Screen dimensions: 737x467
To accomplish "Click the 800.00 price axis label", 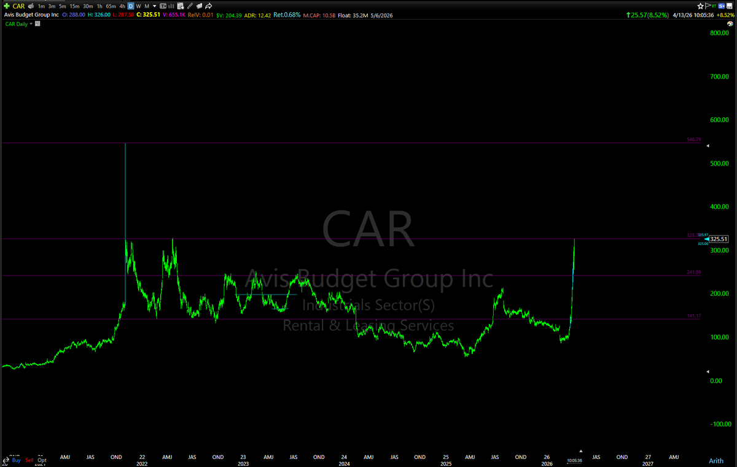I will (719, 33).
